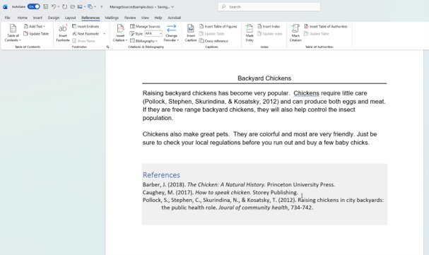Open the File menu tab
Screen dimensions: 429x255
click(x=7, y=18)
